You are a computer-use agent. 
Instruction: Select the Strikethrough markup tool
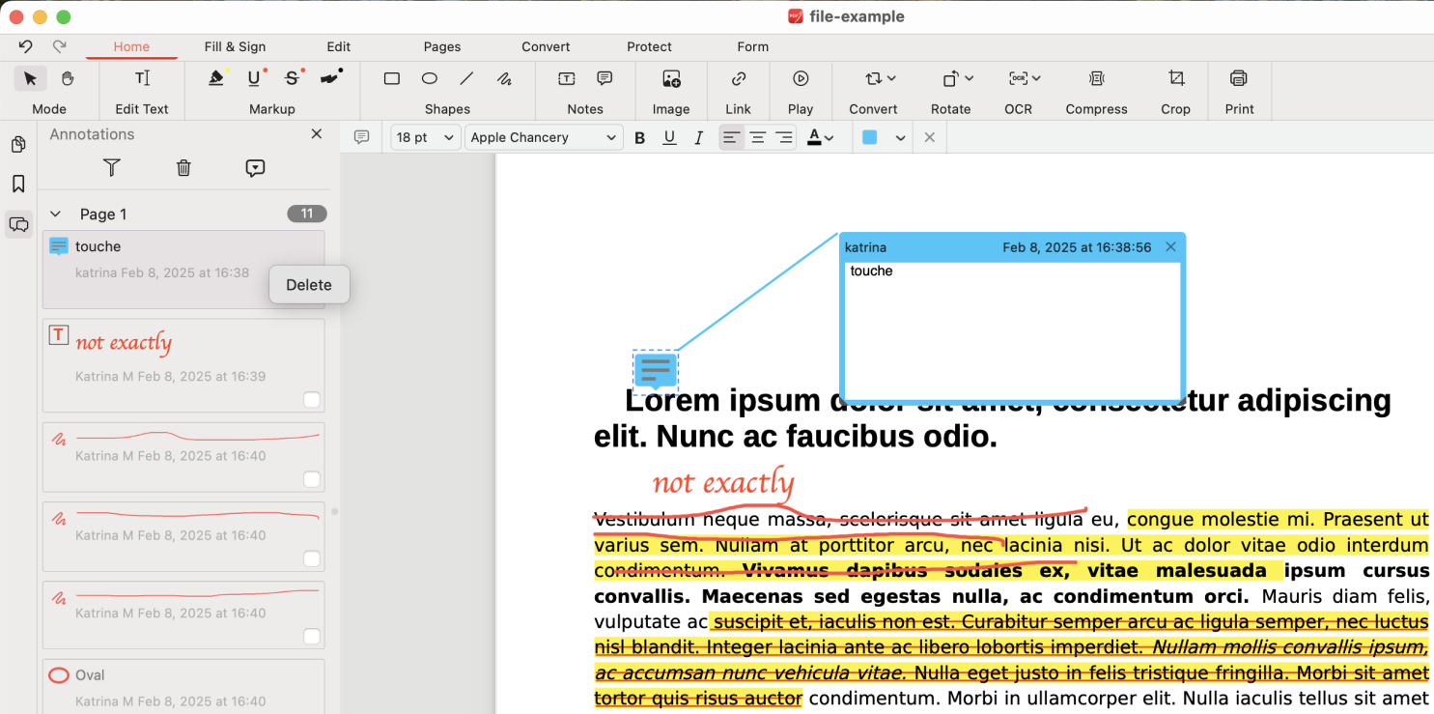point(292,78)
